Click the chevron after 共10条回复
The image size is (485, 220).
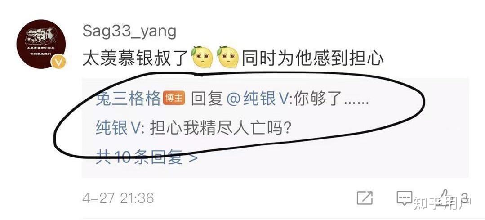[x=193, y=157]
